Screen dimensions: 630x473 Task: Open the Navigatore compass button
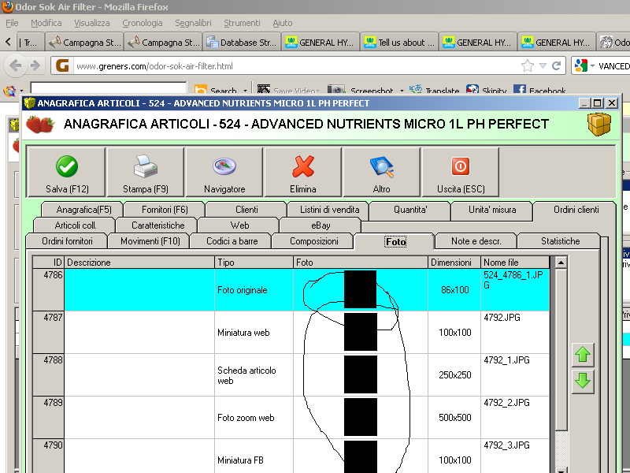tap(224, 172)
